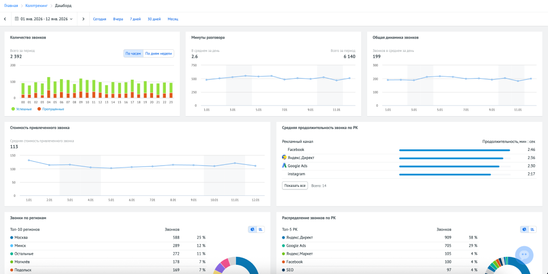
Task: Click the Facebook duration progress bar
Action: (454, 150)
